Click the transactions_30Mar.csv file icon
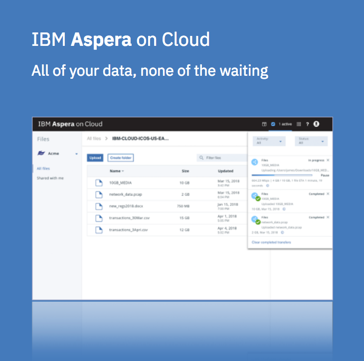This screenshot has width=364, height=361. [x=99, y=218]
